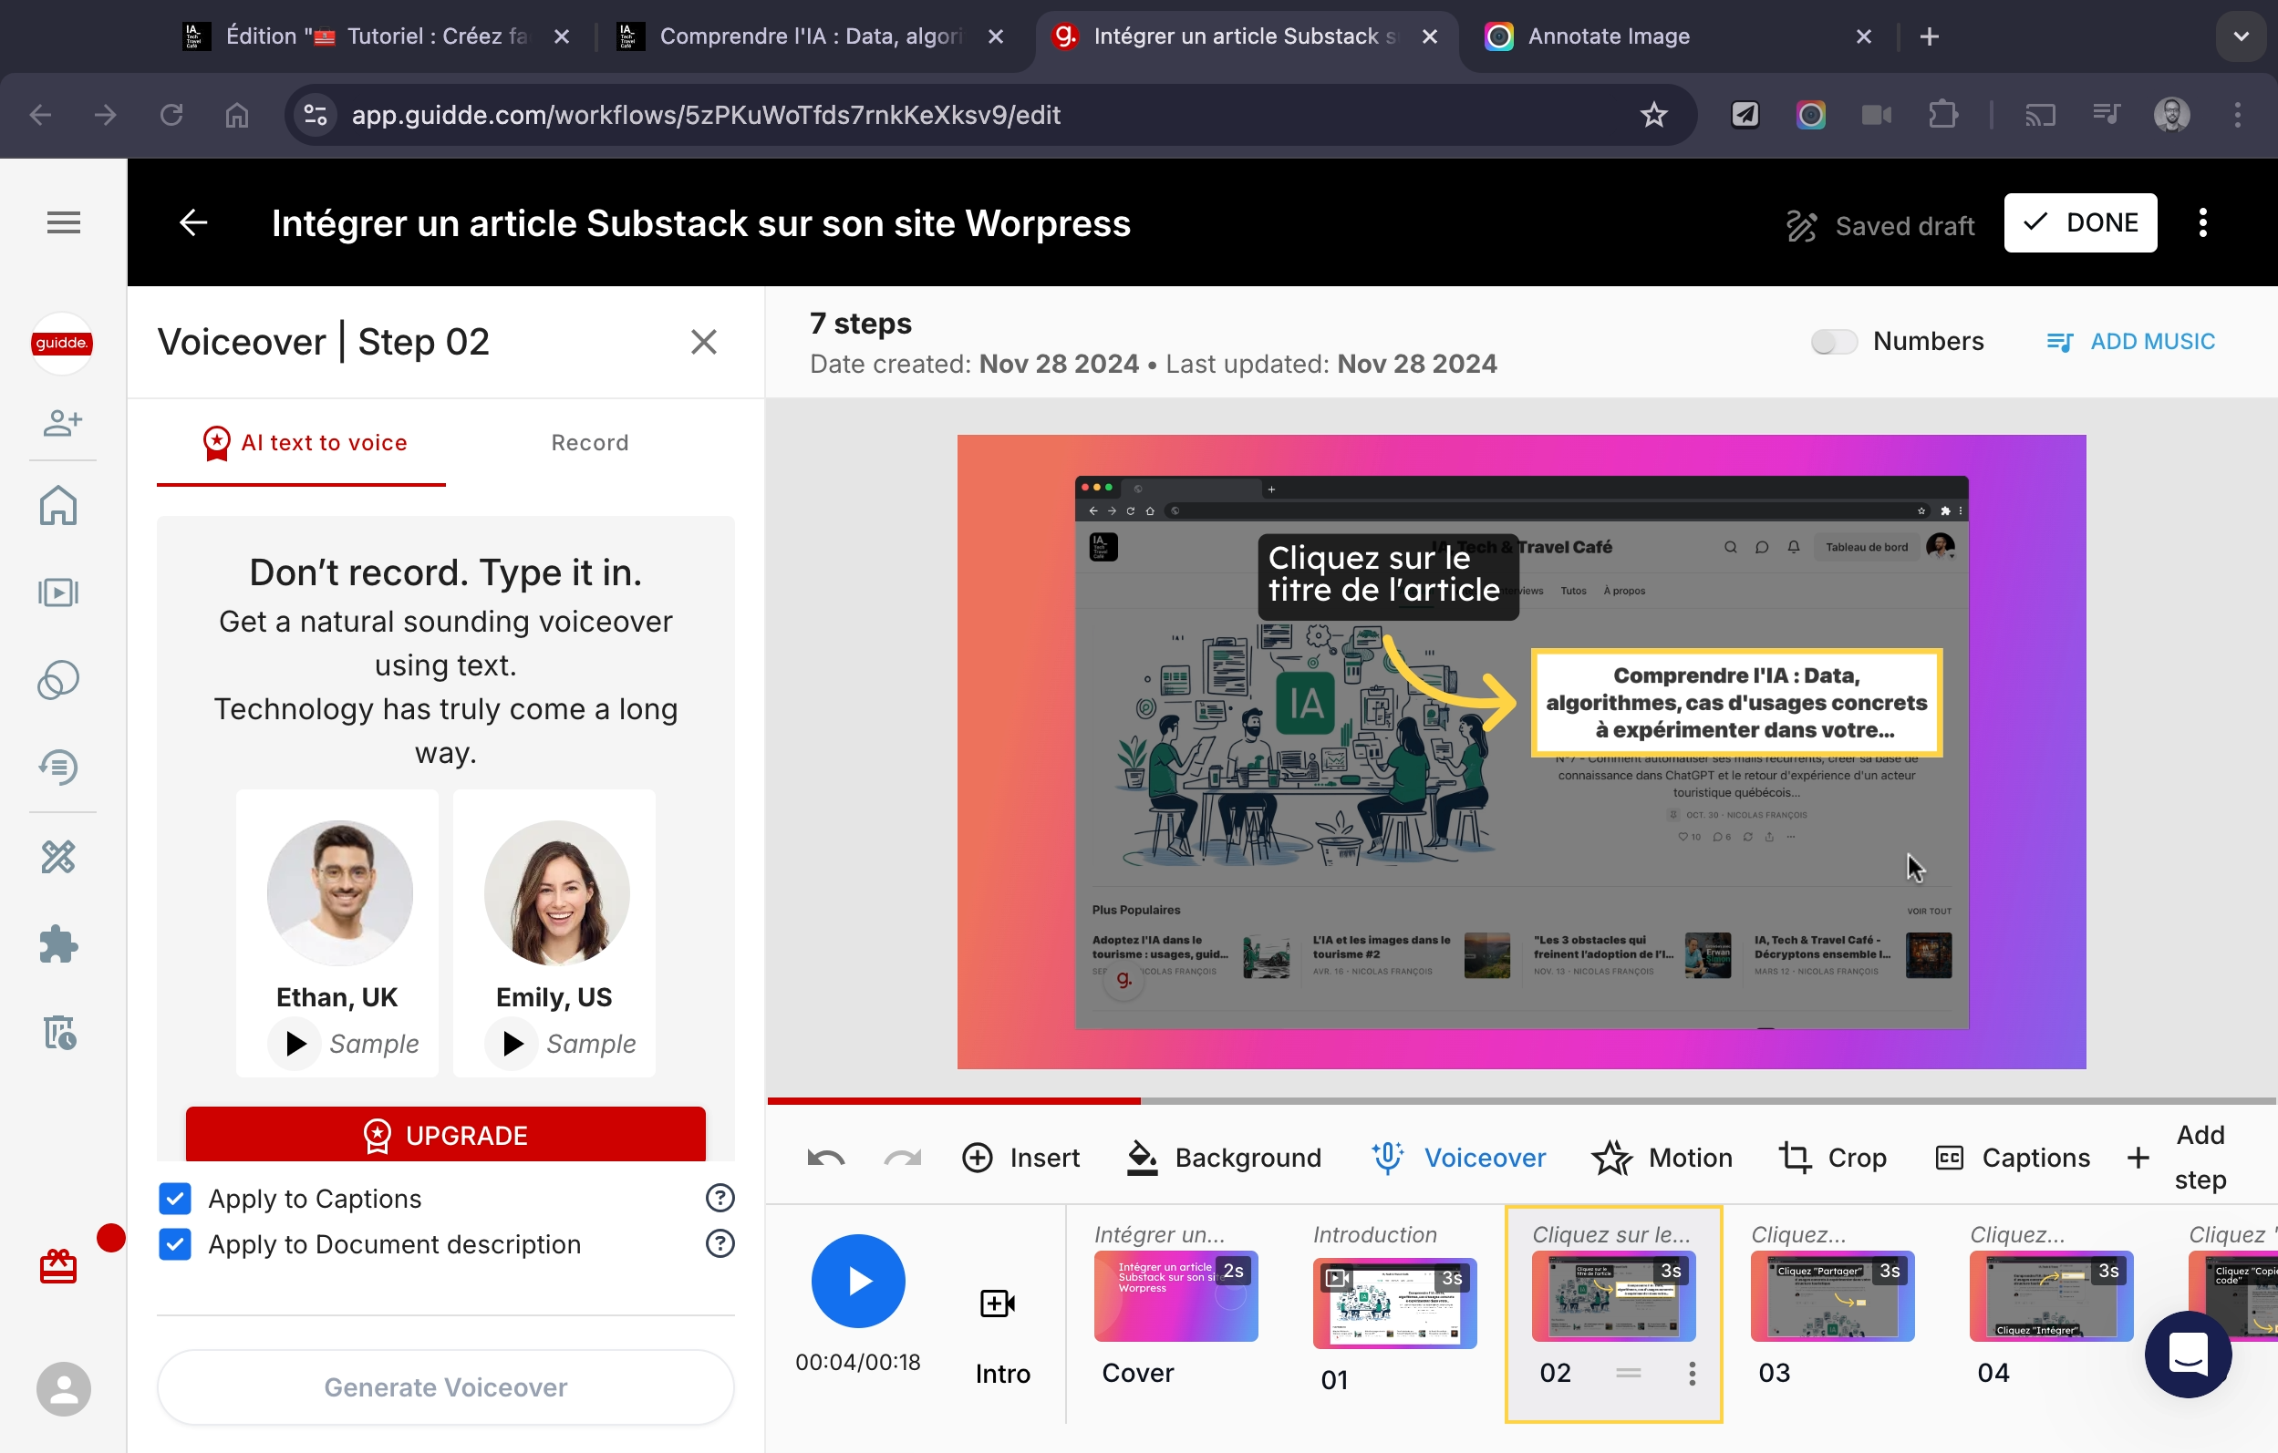Image resolution: width=2278 pixels, height=1453 pixels.
Task: Open step 02 three-dot options
Action: (x=1692, y=1373)
